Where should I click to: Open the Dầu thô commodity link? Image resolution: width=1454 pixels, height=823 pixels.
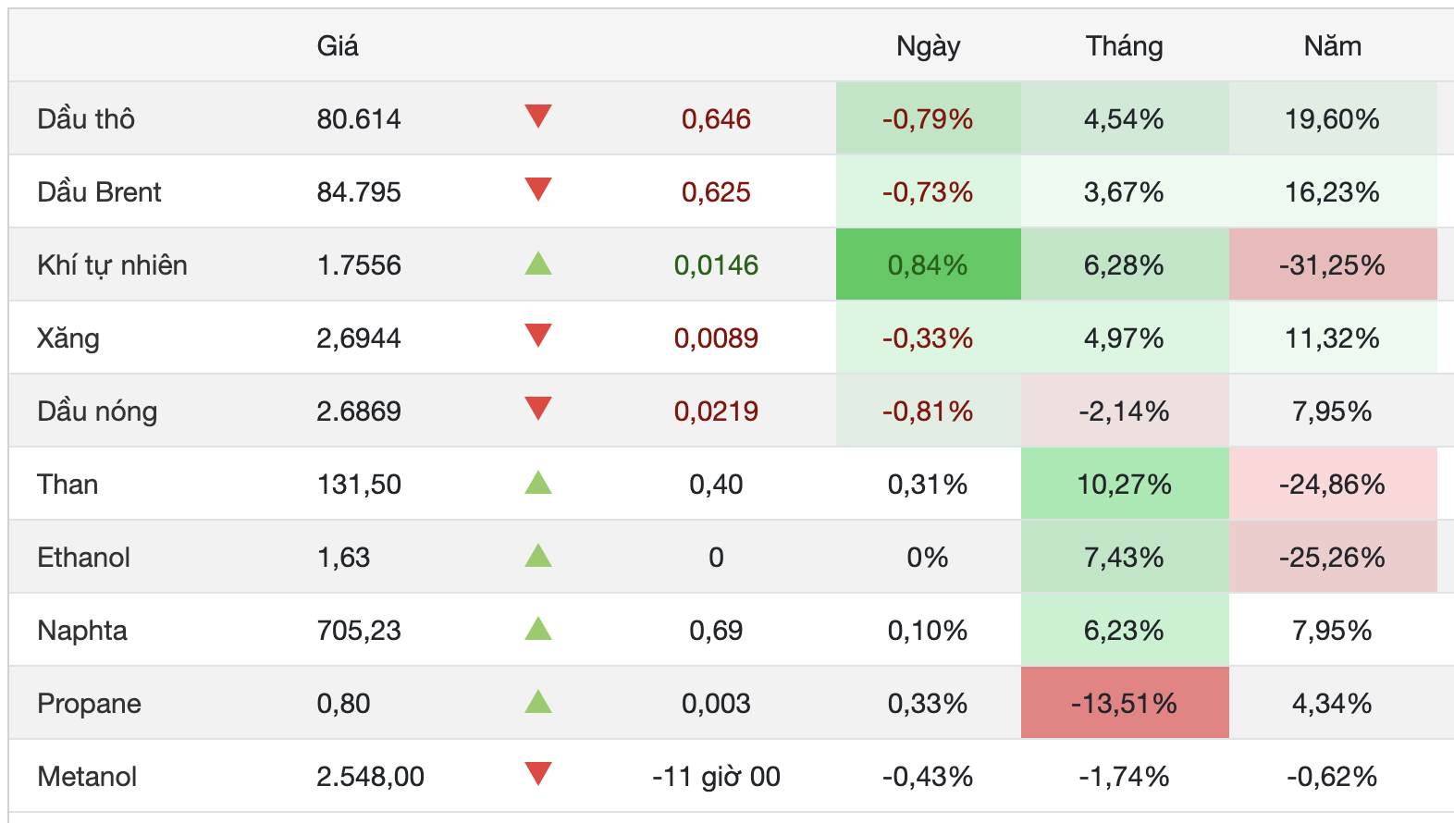coord(86,118)
